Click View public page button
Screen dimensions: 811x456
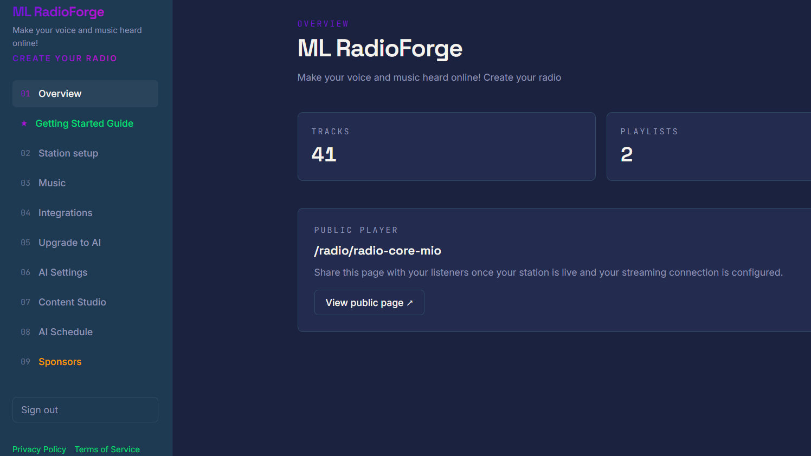pos(369,303)
